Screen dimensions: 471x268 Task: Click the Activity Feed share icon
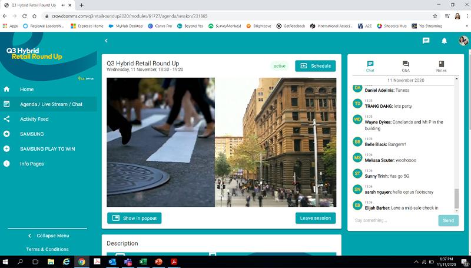pos(6,119)
